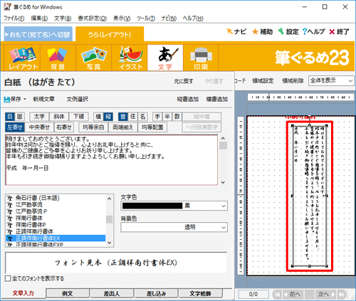The height and width of the screenshot is (301, 356).
Task: Switch to the 文字修飾 tab
Action: point(201,293)
